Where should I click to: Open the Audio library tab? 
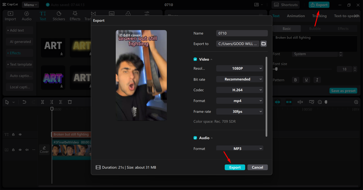click(x=27, y=16)
